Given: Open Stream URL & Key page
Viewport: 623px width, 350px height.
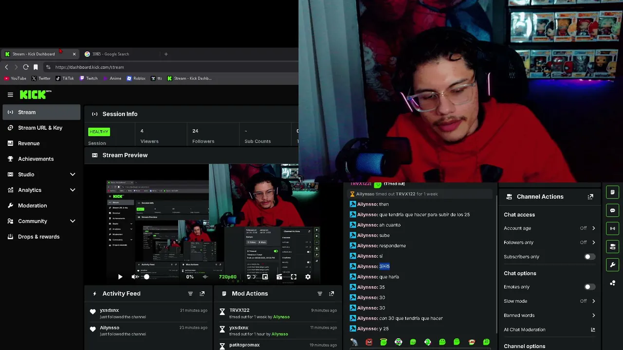Looking at the screenshot, I should (41, 128).
